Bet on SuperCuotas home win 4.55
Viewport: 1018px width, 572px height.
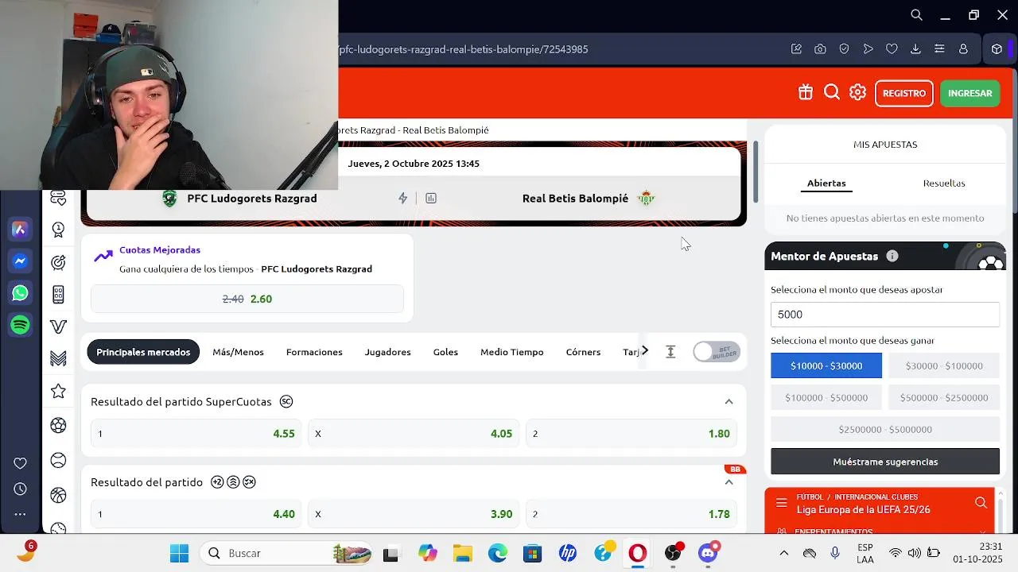tap(196, 434)
